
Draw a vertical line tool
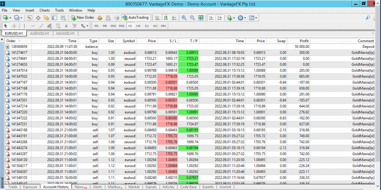[24, 26]
